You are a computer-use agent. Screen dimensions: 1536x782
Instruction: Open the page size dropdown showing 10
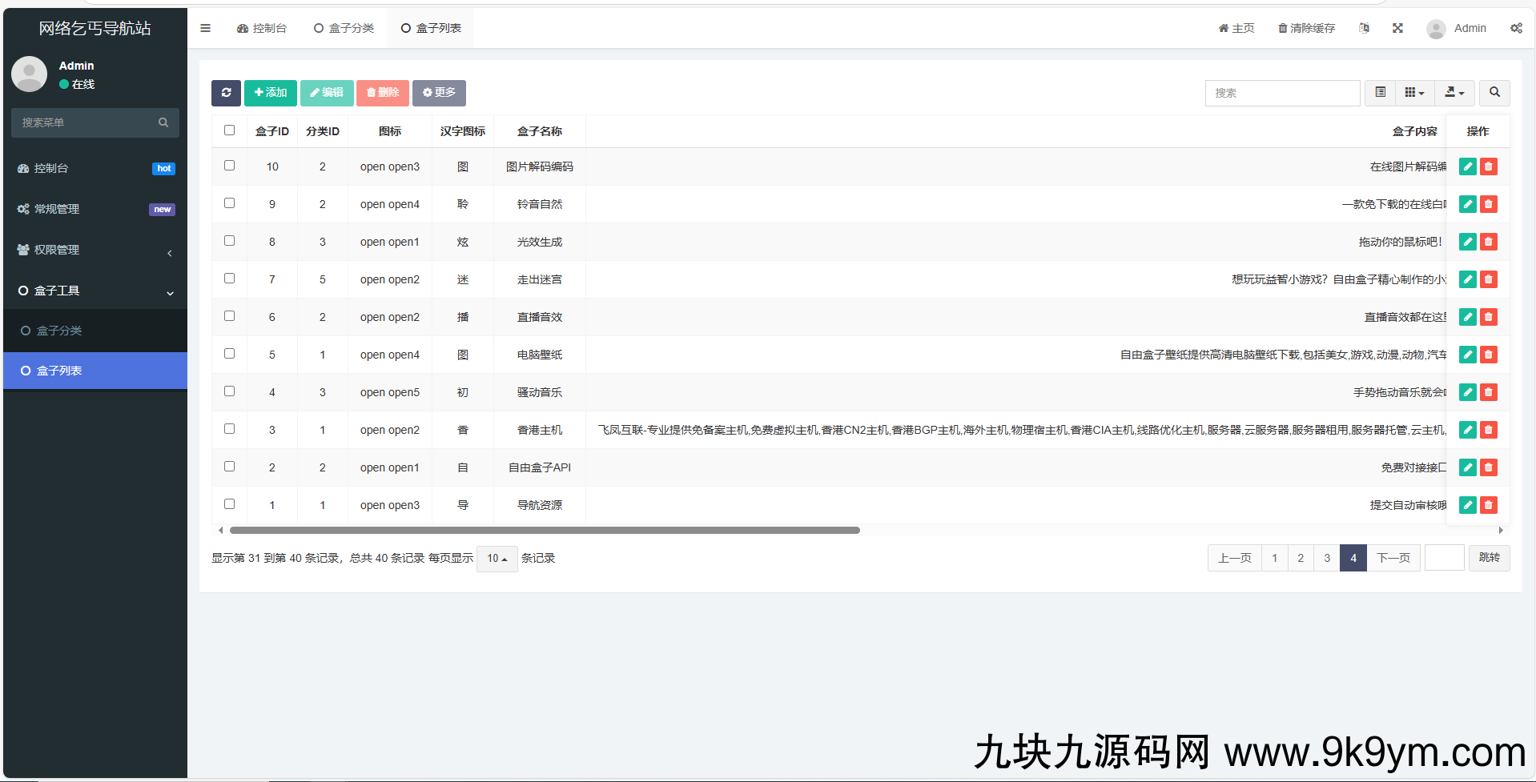pos(497,558)
